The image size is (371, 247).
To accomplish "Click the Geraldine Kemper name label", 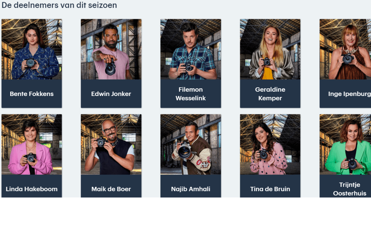I will (x=270, y=94).
